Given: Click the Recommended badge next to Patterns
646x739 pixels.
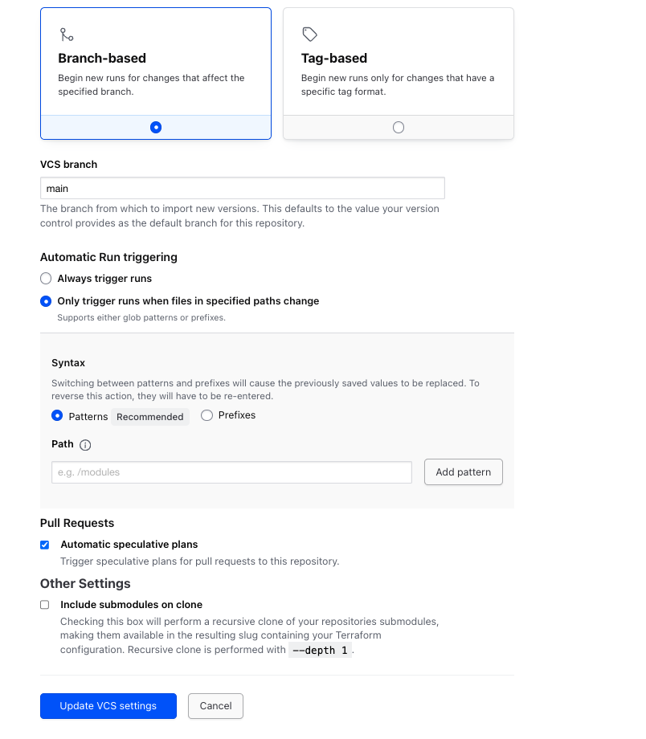Looking at the screenshot, I should [x=150, y=417].
